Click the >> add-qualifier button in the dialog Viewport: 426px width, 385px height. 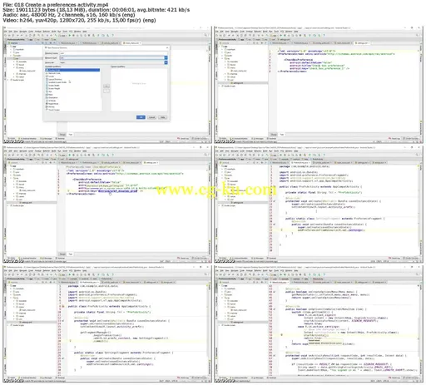pyautogui.click(x=106, y=86)
